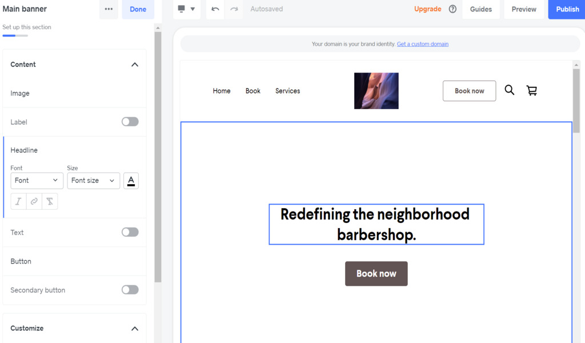
Task: Redo the last change
Action: pyautogui.click(x=234, y=9)
